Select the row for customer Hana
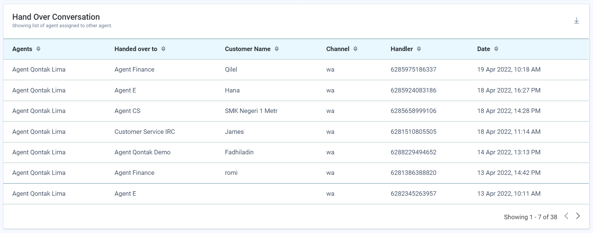Screen dimensions: 593x233 point(232,90)
